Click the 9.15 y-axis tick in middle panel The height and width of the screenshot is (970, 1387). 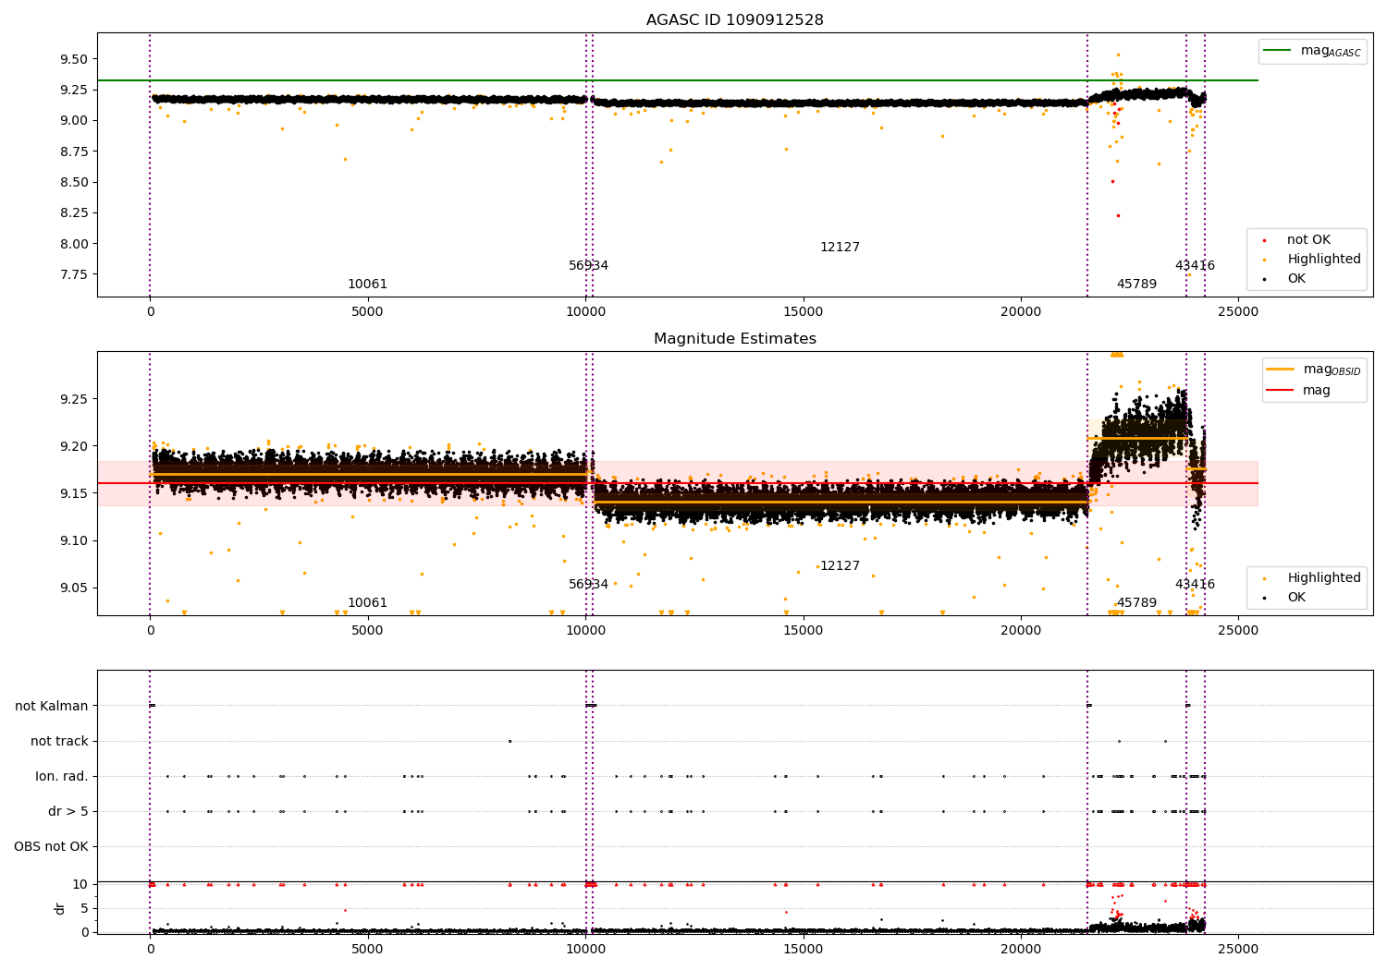pos(73,493)
